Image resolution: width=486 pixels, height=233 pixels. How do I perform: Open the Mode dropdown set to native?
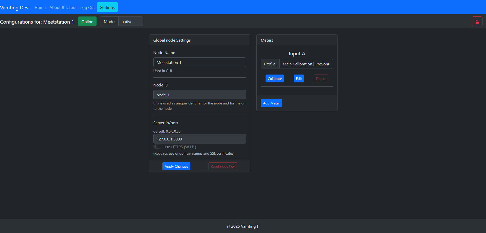pyautogui.click(x=130, y=22)
